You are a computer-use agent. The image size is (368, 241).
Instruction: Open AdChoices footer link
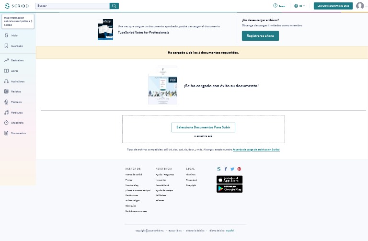161,195
